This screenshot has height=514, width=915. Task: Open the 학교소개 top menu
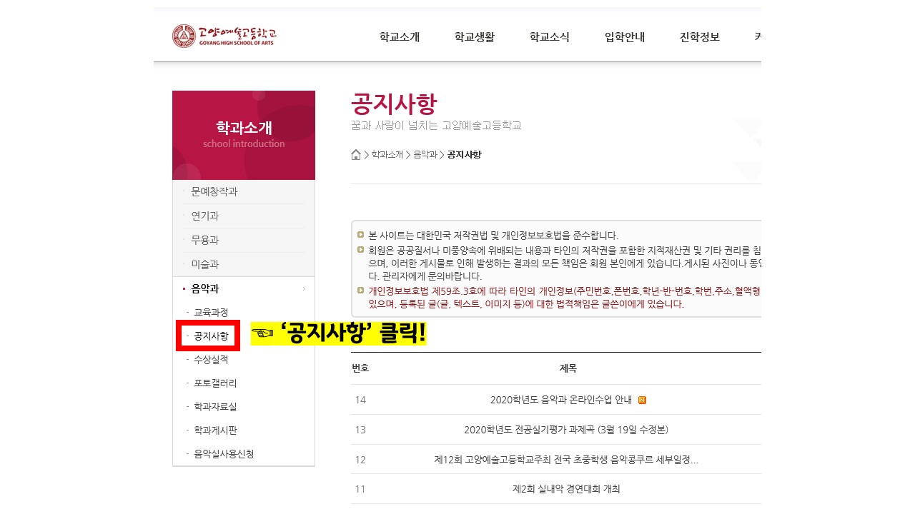click(x=399, y=37)
